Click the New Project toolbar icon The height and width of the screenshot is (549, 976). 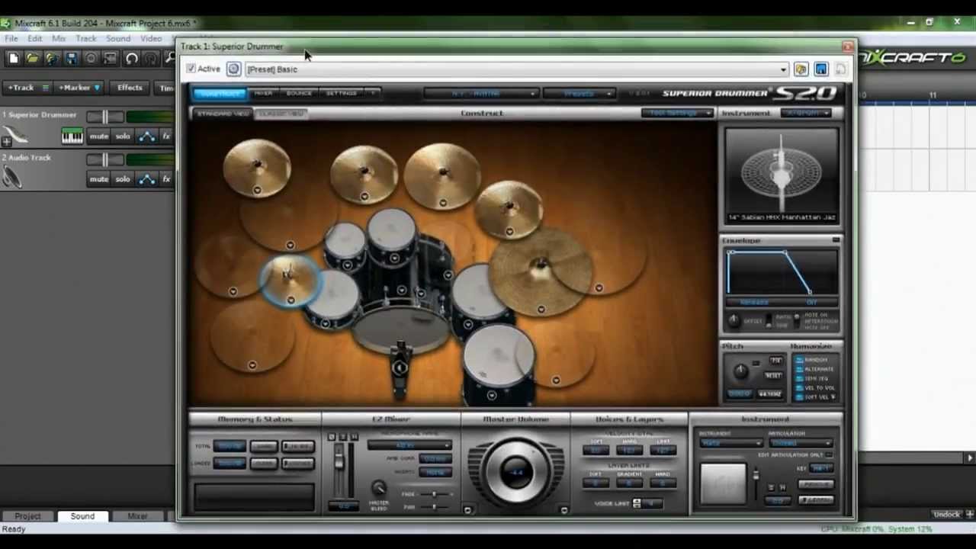pos(14,58)
